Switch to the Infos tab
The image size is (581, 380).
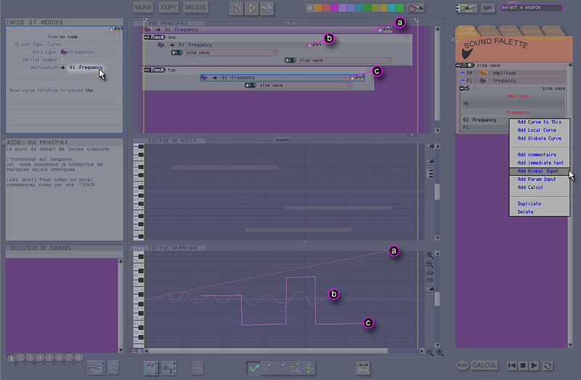click(x=552, y=31)
